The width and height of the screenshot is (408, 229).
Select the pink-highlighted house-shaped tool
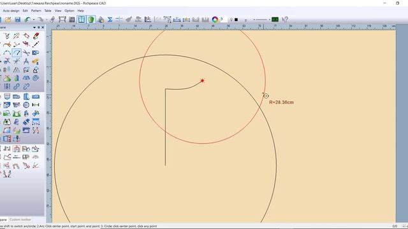[x=17, y=149]
